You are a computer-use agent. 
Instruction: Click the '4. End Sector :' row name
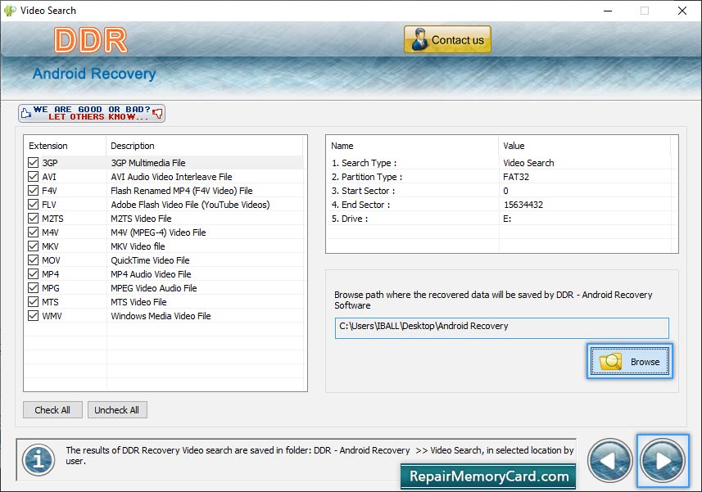coord(361,205)
